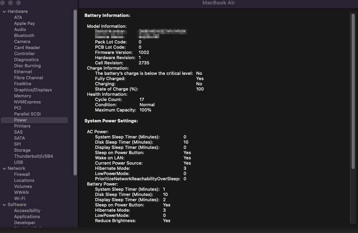358x233 pixels.
Task: Open the Graphics/Displays entry
Action: coord(33,90)
